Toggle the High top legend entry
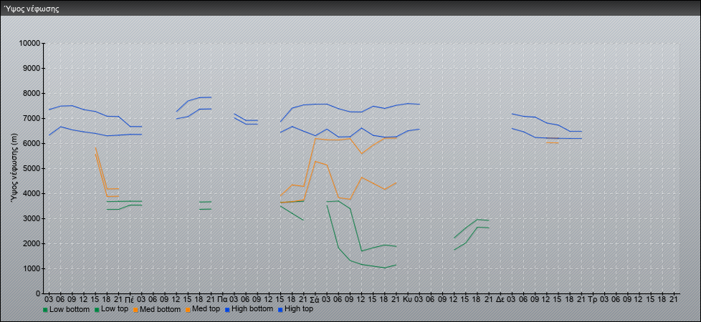 (x=295, y=309)
